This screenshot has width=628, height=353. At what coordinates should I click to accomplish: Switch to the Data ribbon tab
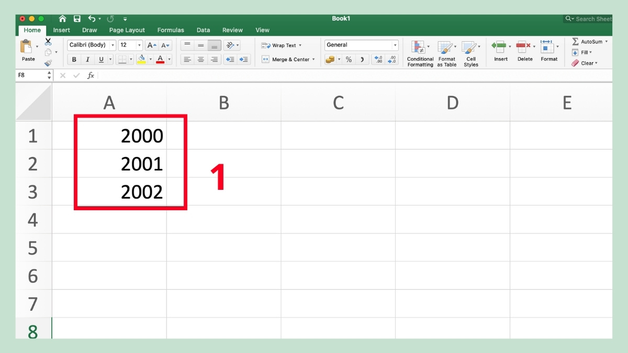coord(203,30)
